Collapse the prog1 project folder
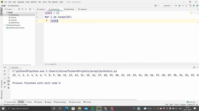This screenshot has height=111, width=199. tap(4, 12)
